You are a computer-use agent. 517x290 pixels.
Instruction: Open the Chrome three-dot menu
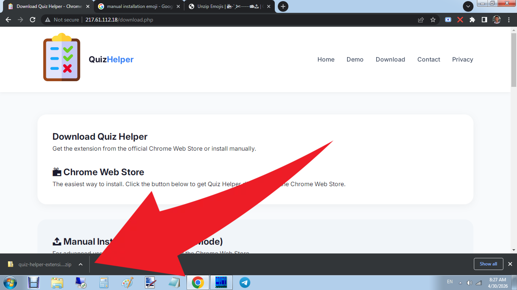coord(508,20)
